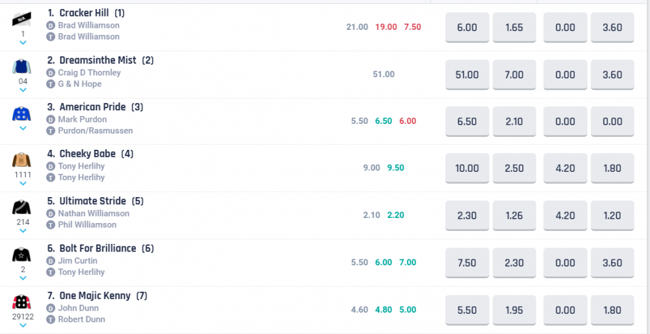Image resolution: width=650 pixels, height=334 pixels.
Task: Click trainer T icon beside Robert Dunn
Action: (51, 319)
